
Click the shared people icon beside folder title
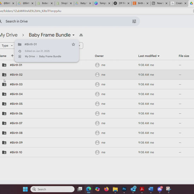81,35
